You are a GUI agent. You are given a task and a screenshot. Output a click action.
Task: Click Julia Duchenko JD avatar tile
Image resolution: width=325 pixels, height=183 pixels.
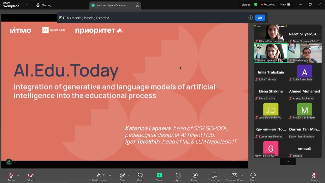click(x=271, y=110)
